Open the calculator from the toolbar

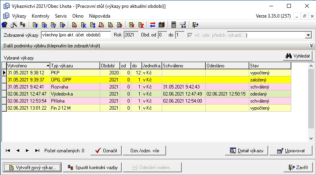pyautogui.click(x=174, y=25)
